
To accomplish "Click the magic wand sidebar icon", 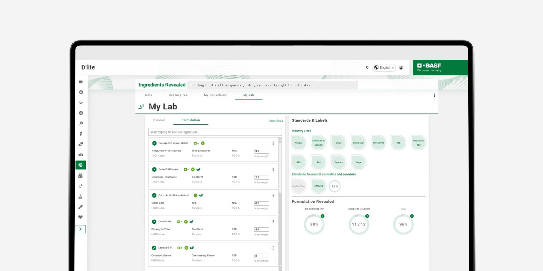I will point(81,186).
